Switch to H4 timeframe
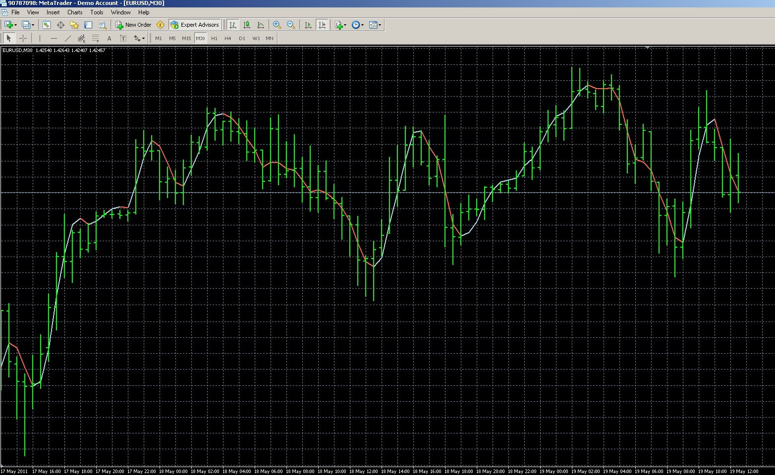 coord(228,38)
